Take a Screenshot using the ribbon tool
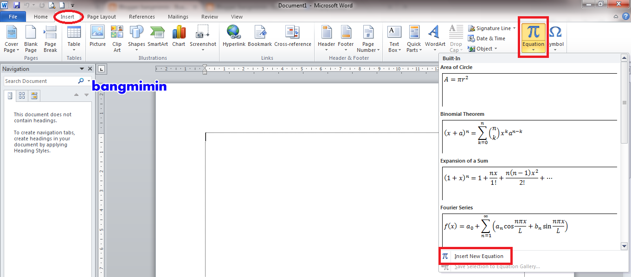 click(x=203, y=38)
